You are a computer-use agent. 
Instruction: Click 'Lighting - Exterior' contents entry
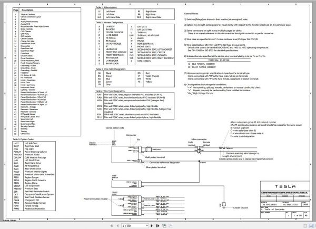(28, 90)
